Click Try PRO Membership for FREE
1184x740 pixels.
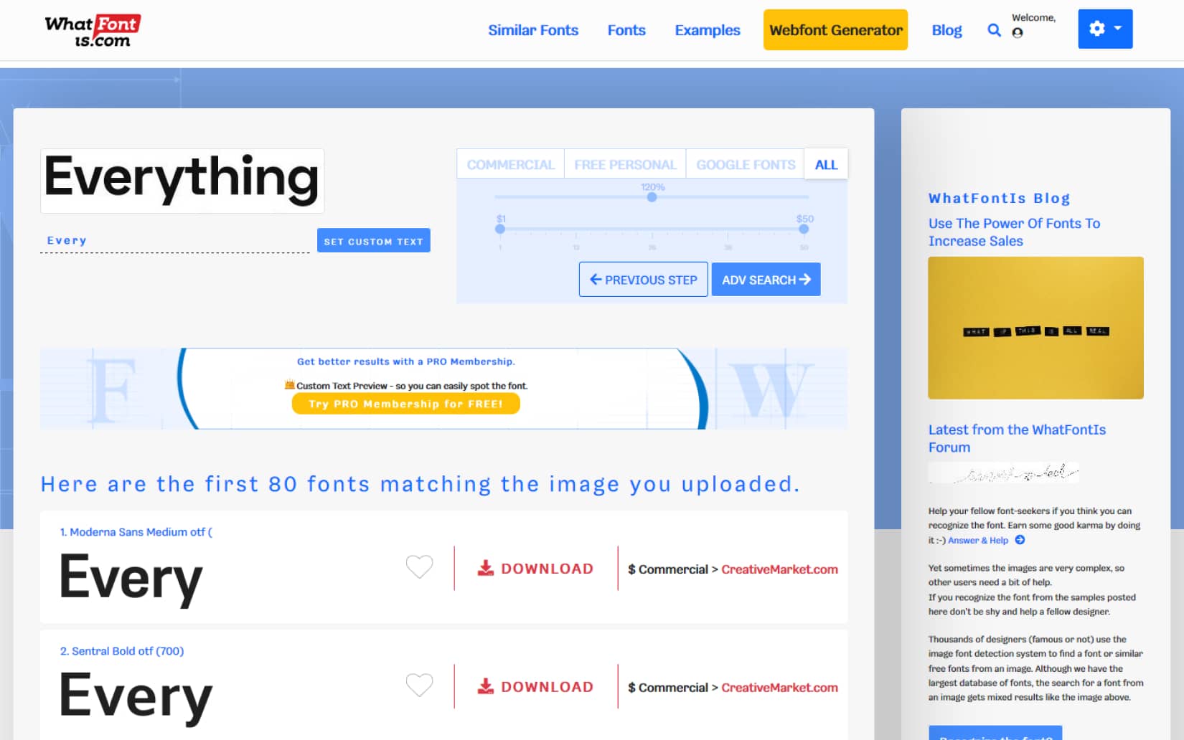(405, 403)
